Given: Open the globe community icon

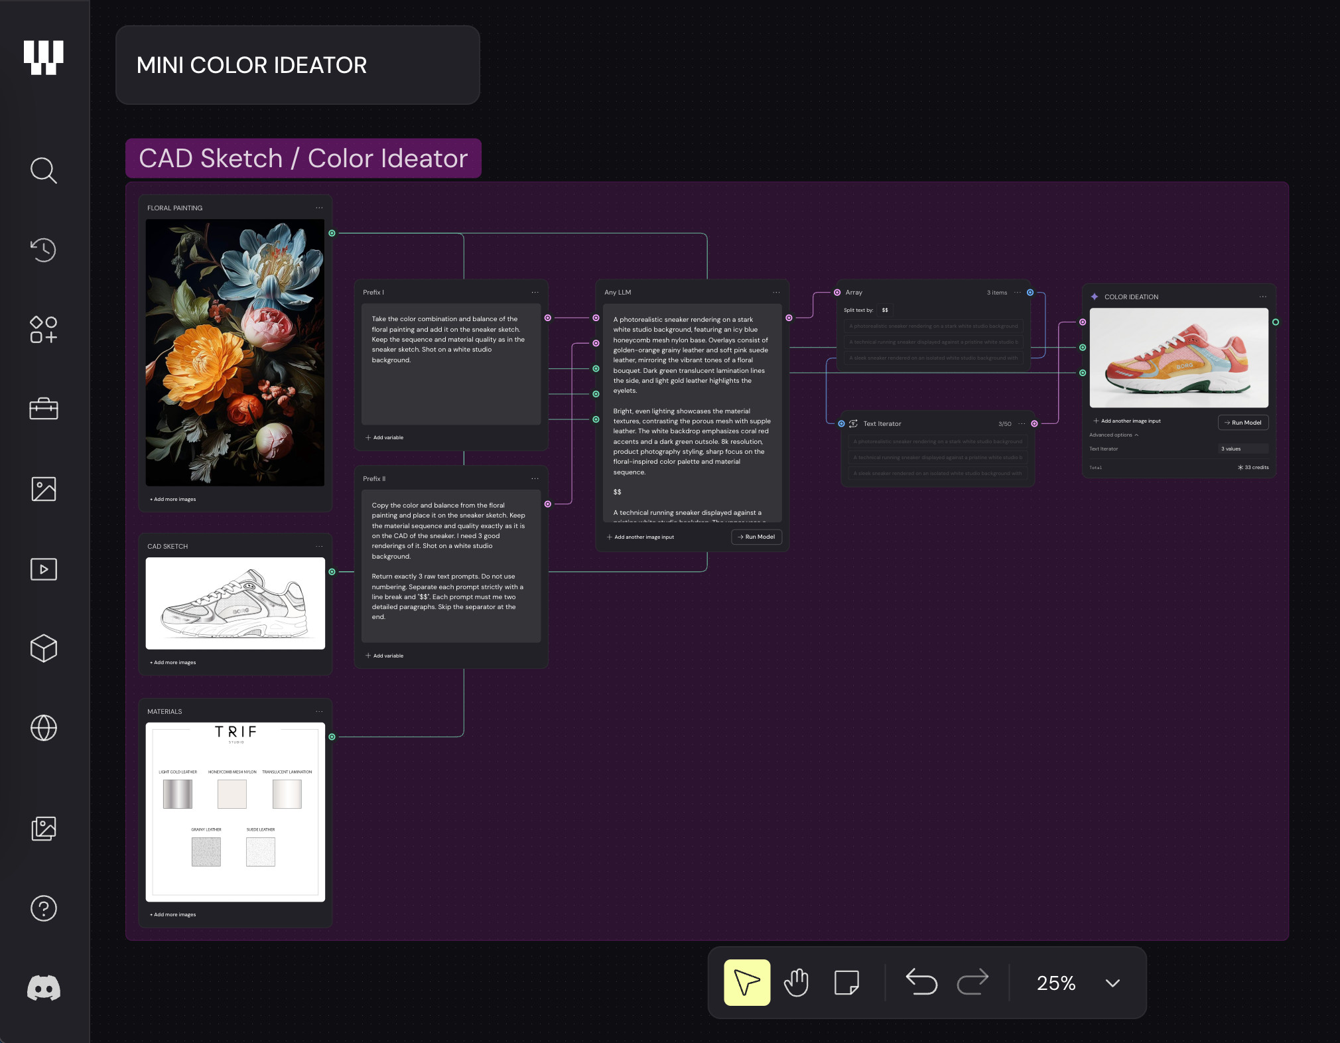Looking at the screenshot, I should [44, 728].
